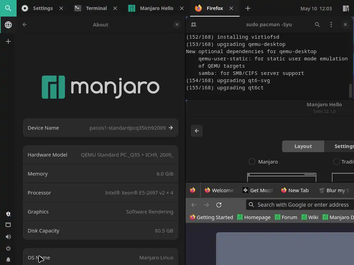Click the Hardware Model row
Image resolution: width=354 pixels, height=265 pixels.
pyautogui.click(x=101, y=155)
